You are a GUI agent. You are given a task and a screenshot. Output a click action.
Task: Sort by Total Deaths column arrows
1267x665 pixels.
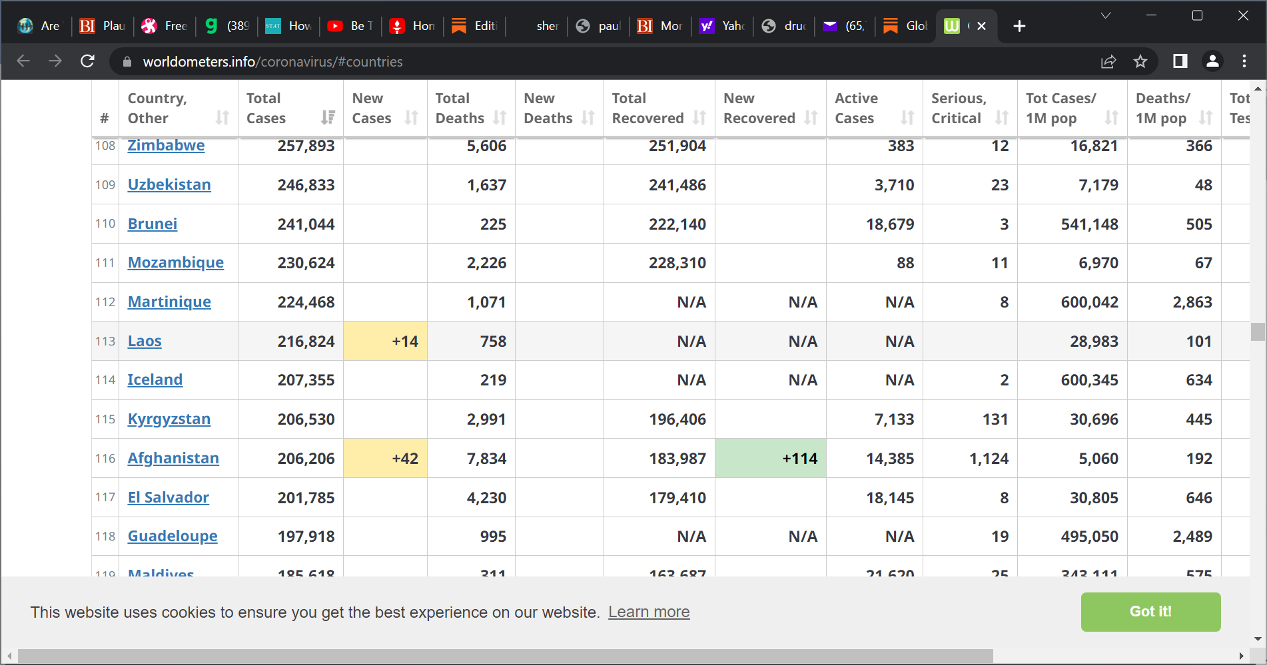coord(500,118)
